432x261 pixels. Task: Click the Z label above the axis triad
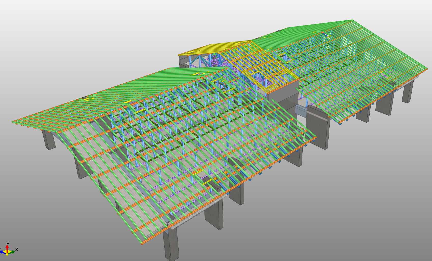click(8, 242)
